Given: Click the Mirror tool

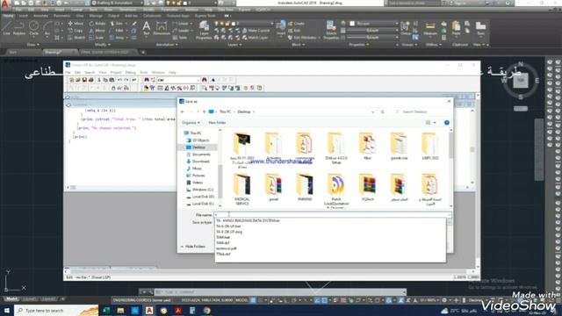Looking at the screenshot, I should (x=97, y=31).
